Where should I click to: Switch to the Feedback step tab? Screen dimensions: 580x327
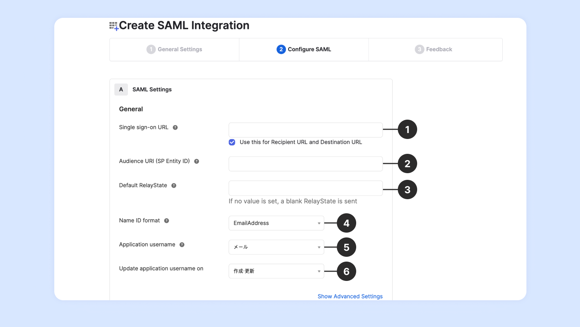point(439,49)
